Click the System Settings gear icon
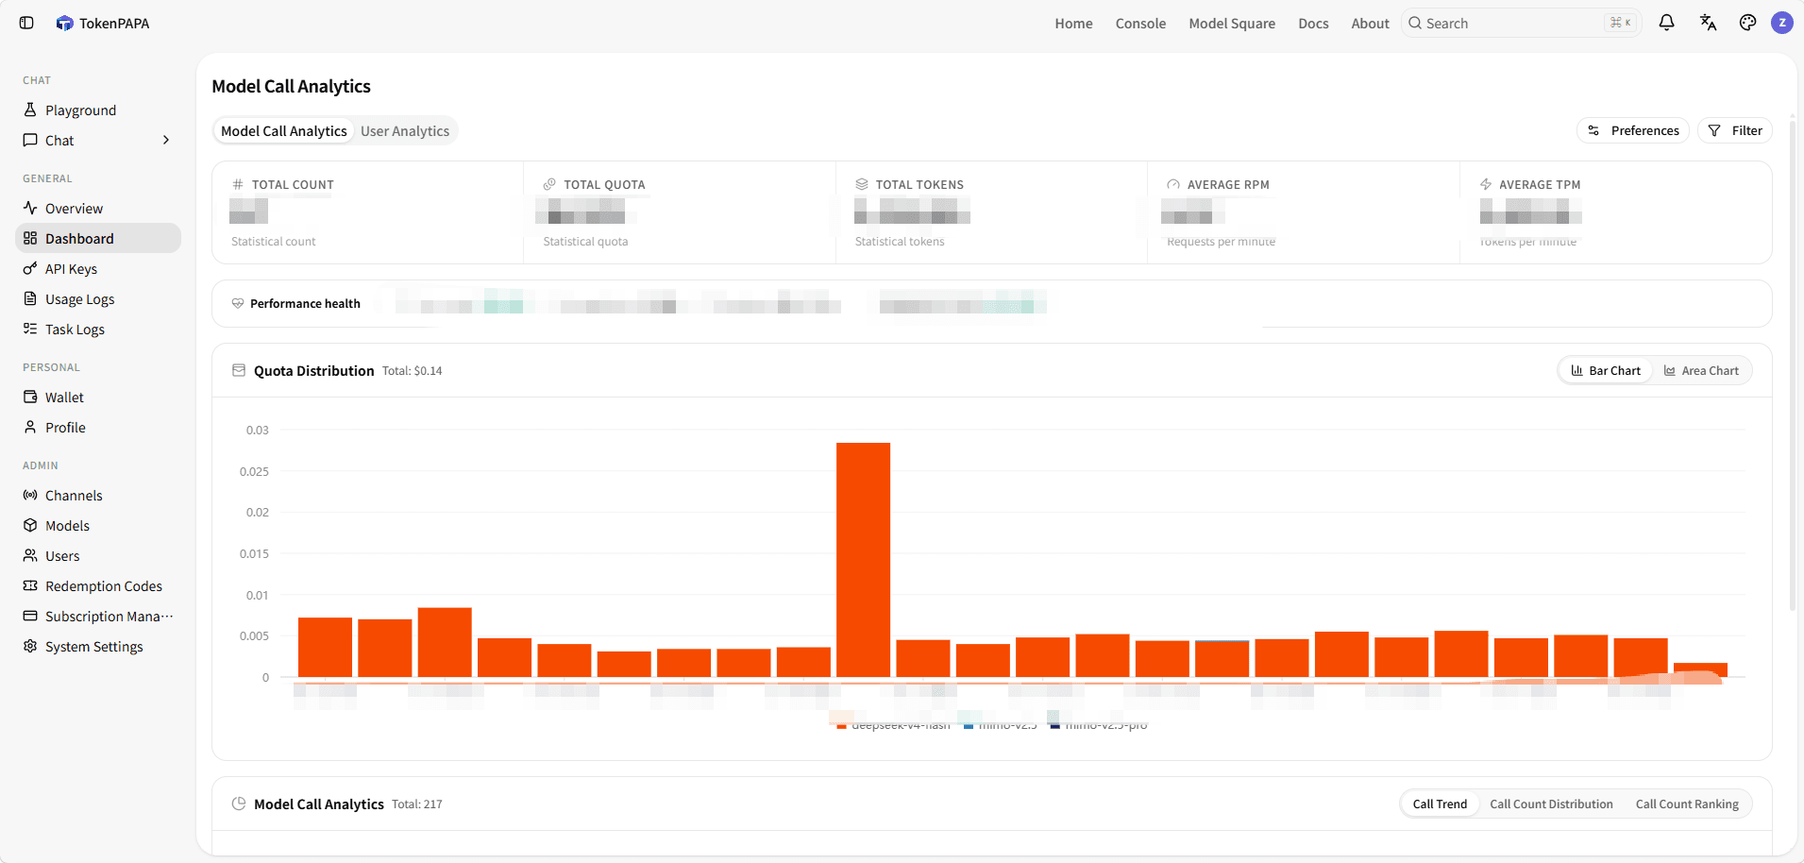1804x863 pixels. (x=30, y=646)
